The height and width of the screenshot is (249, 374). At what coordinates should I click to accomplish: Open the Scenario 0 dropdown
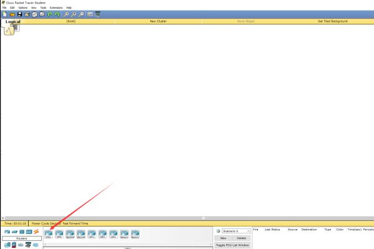[x=236, y=231]
